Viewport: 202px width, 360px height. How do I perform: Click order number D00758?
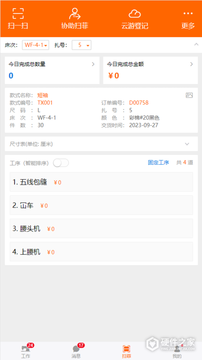139,103
